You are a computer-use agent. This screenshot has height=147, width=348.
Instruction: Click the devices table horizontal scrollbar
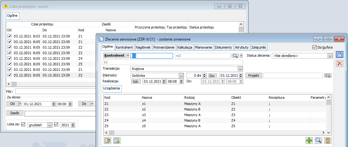coord(215,132)
